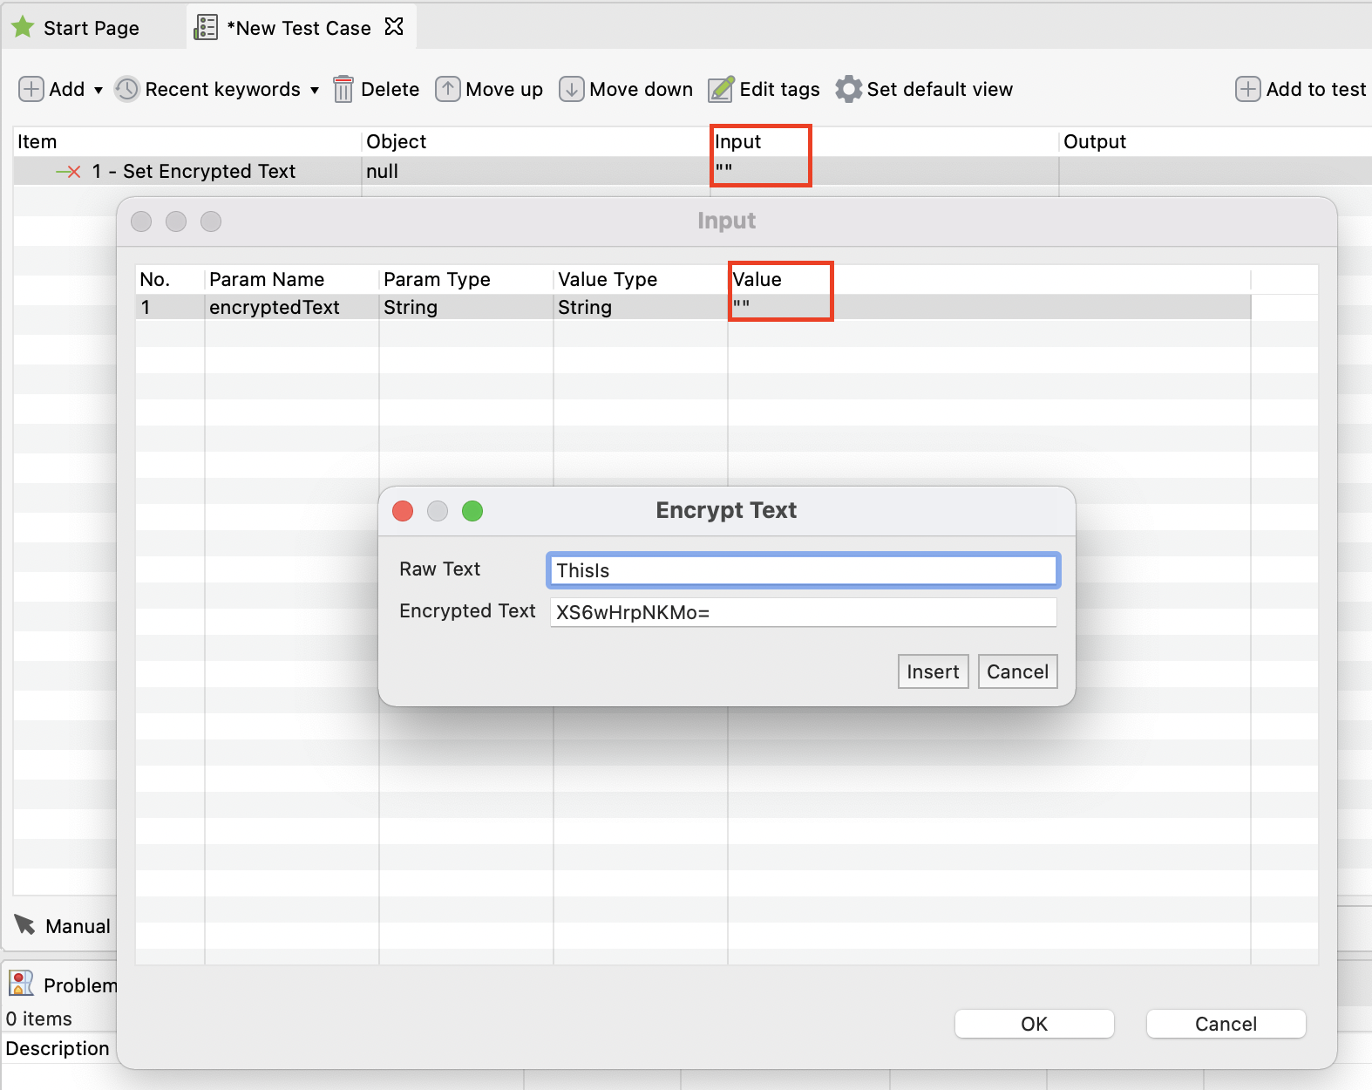Cancel the Encrypt Text dialog
The width and height of the screenshot is (1372, 1090).
tap(1017, 671)
